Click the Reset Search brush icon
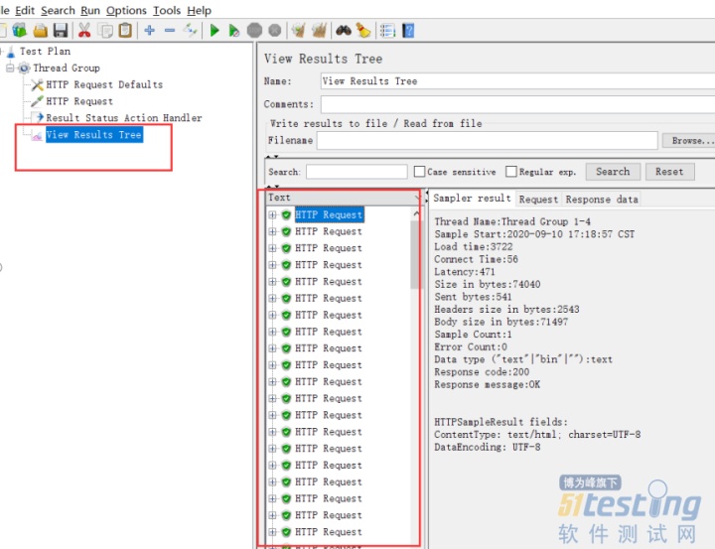 (363, 31)
